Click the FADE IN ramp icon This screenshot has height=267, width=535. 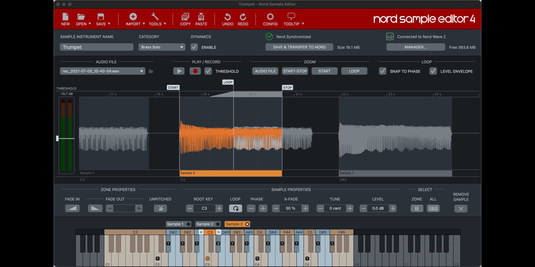pos(72,208)
